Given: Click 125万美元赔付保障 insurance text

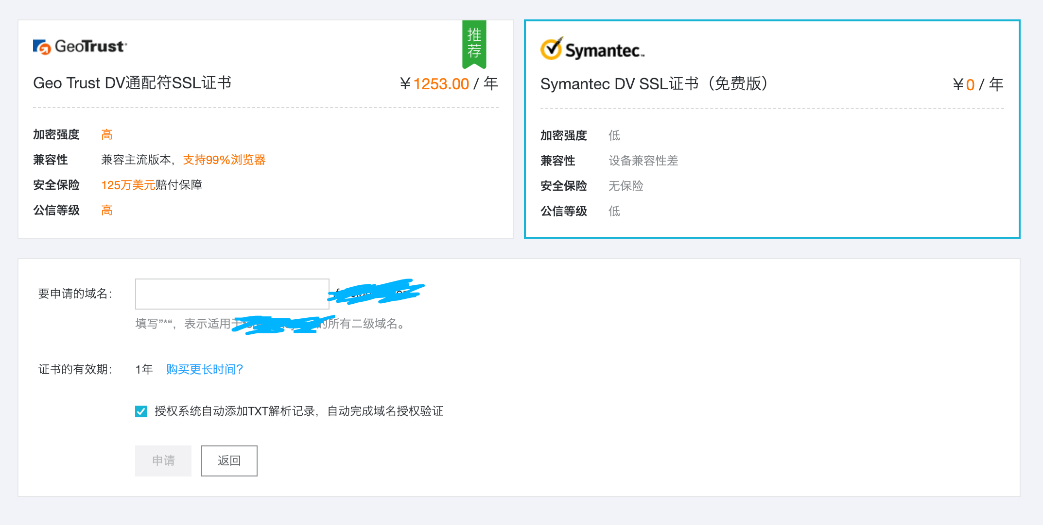Looking at the screenshot, I should point(152,185).
